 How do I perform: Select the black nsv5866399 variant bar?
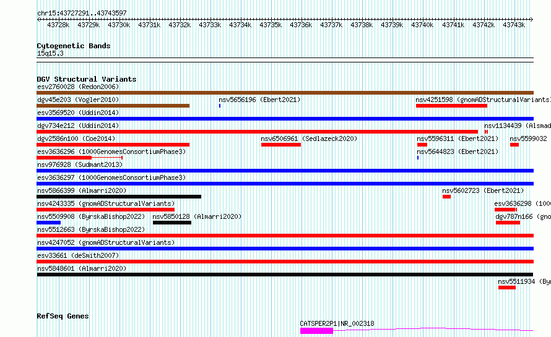pyautogui.click(x=119, y=197)
